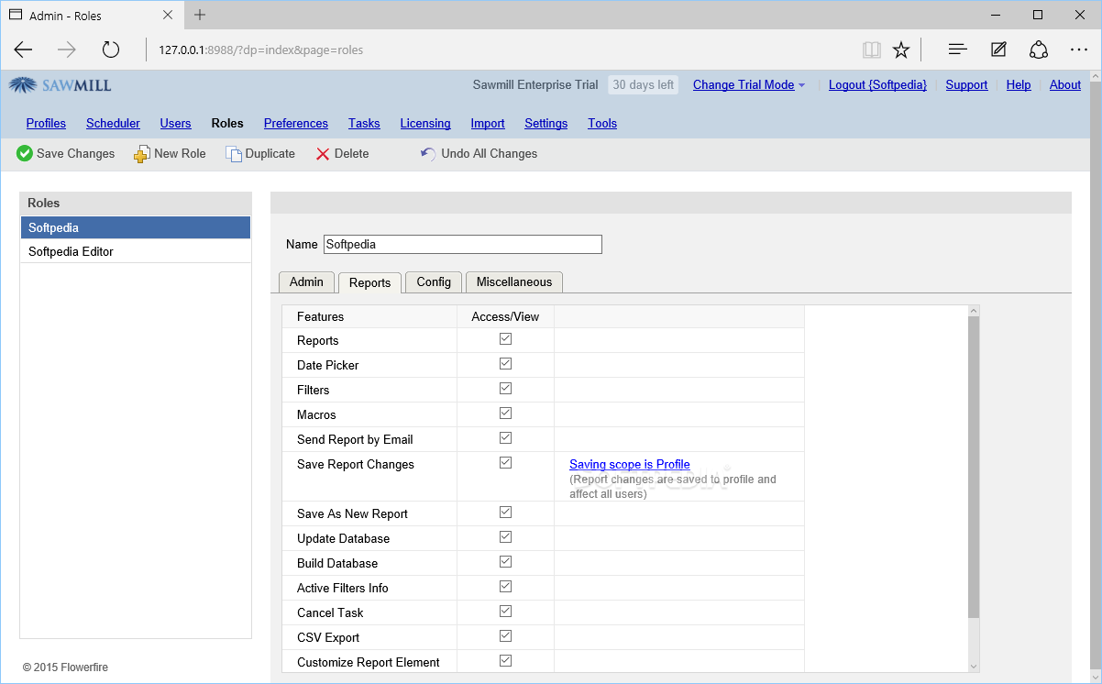The width and height of the screenshot is (1102, 684).
Task: Toggle Date Picker access checkbox
Action: (x=505, y=364)
